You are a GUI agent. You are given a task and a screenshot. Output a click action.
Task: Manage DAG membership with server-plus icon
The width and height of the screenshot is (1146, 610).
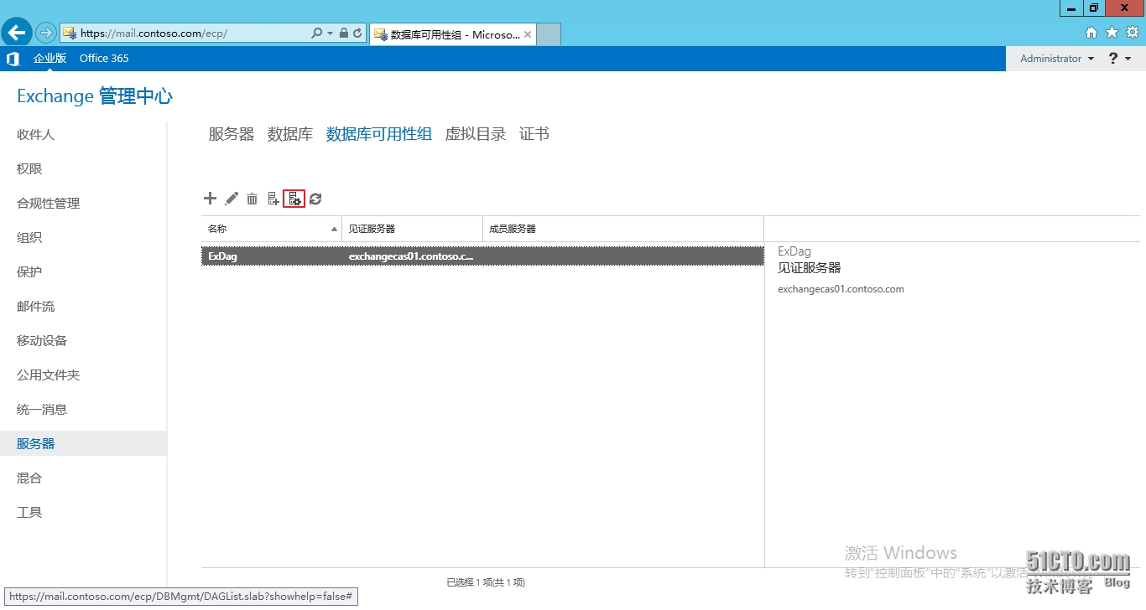(273, 199)
